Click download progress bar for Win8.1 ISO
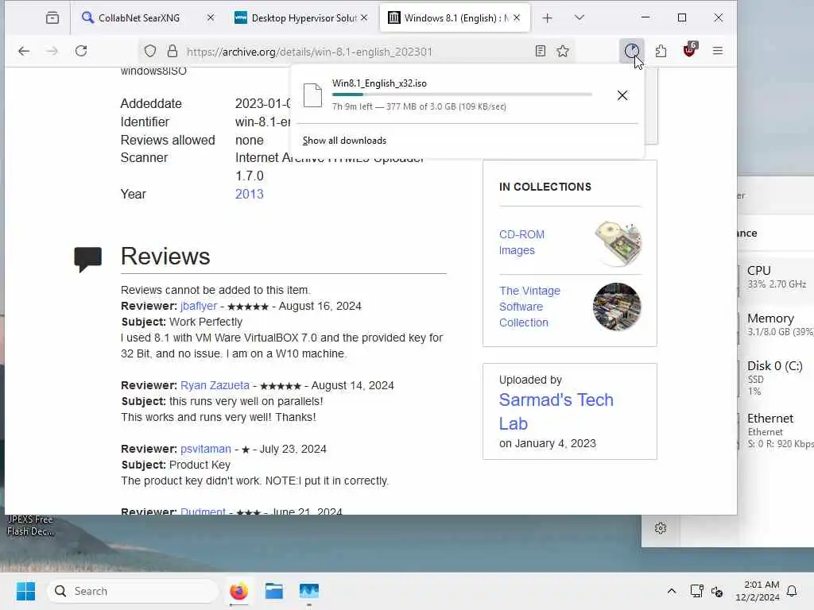 [x=462, y=95]
